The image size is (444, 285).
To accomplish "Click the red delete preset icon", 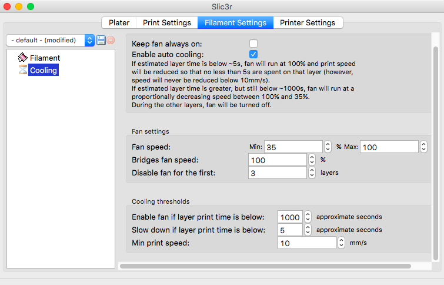I will tap(111, 40).
